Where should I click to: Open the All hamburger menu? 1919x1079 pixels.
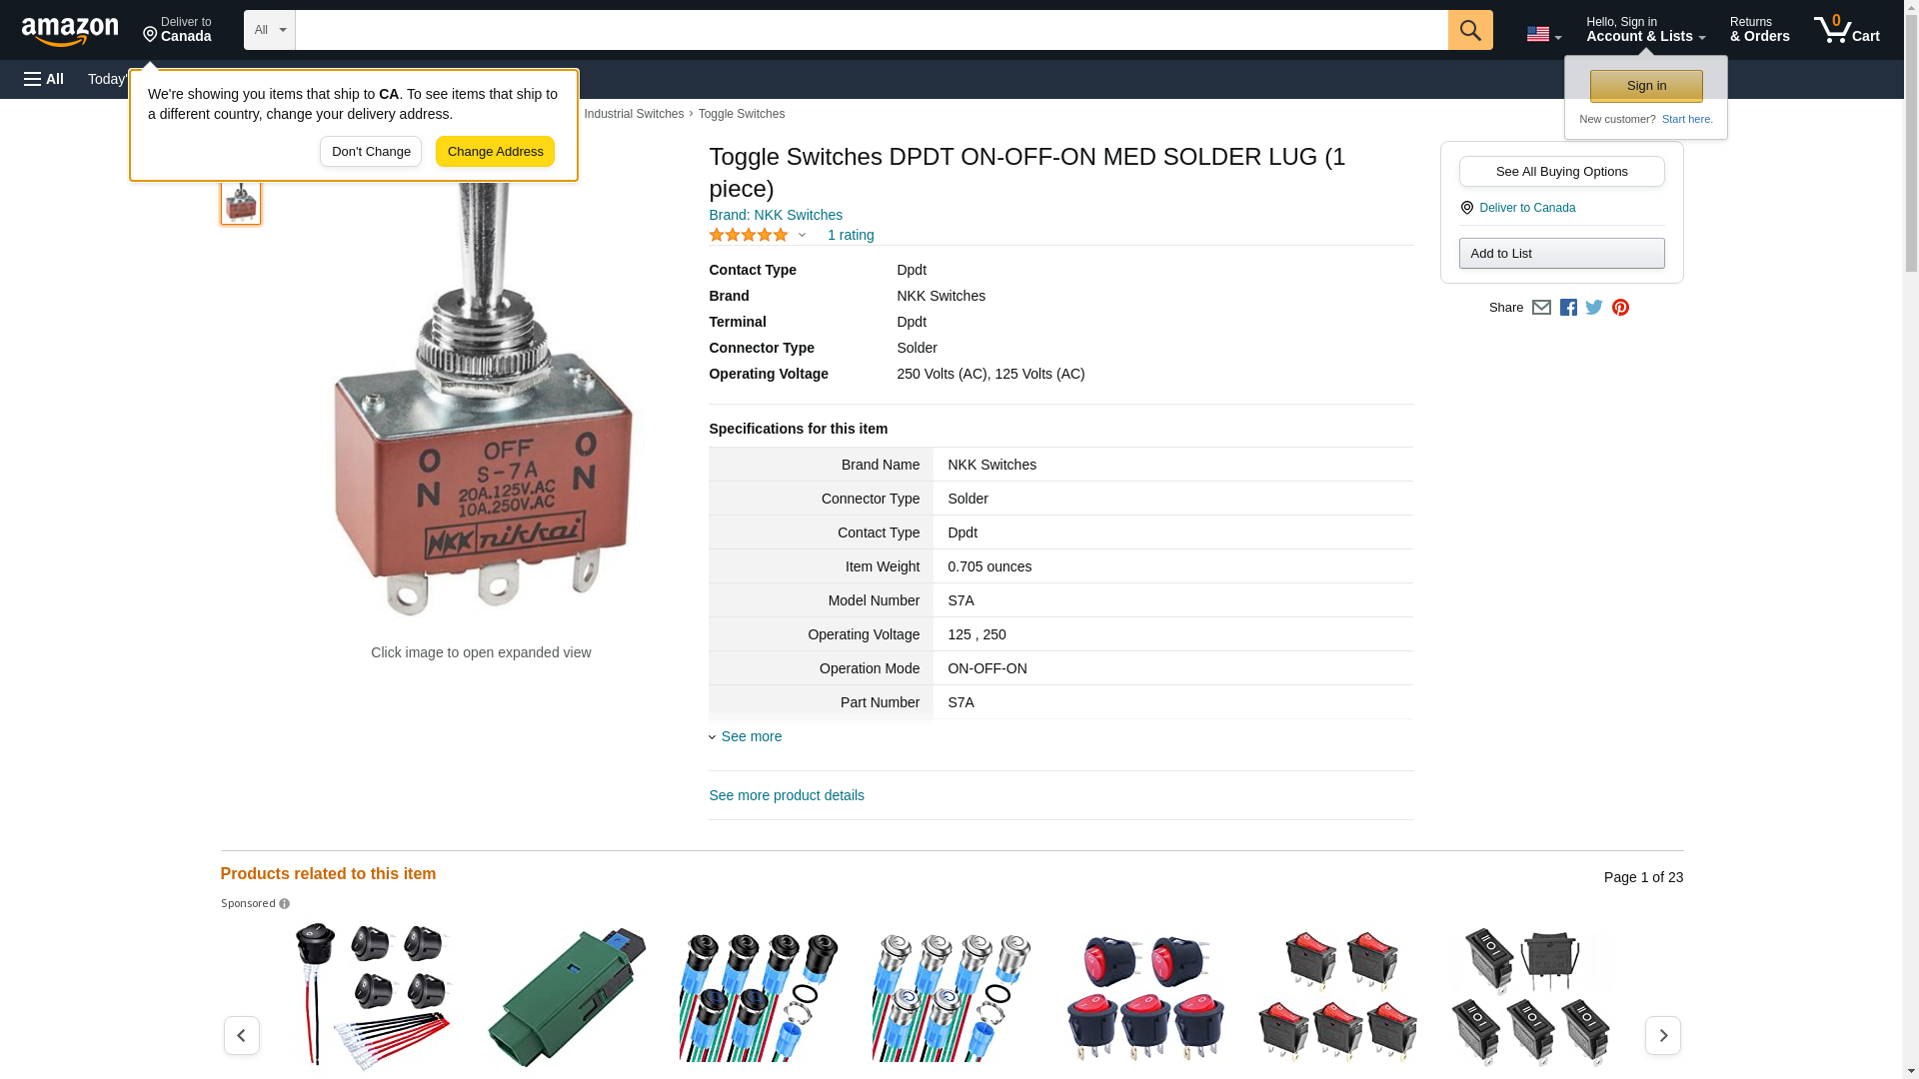pos(44,79)
